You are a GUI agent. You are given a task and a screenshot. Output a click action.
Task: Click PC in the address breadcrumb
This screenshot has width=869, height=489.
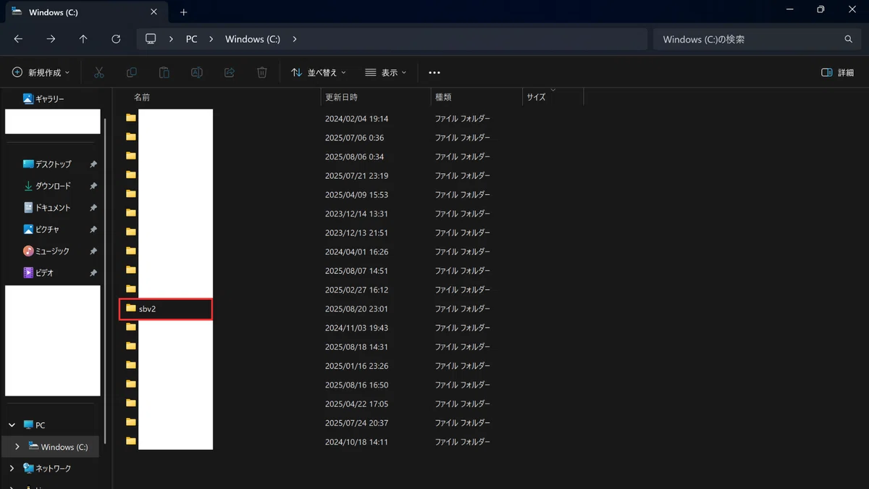coord(191,39)
